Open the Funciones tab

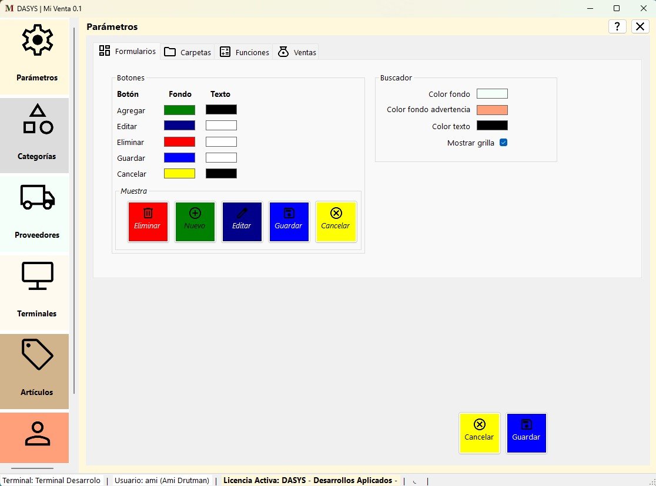point(245,52)
